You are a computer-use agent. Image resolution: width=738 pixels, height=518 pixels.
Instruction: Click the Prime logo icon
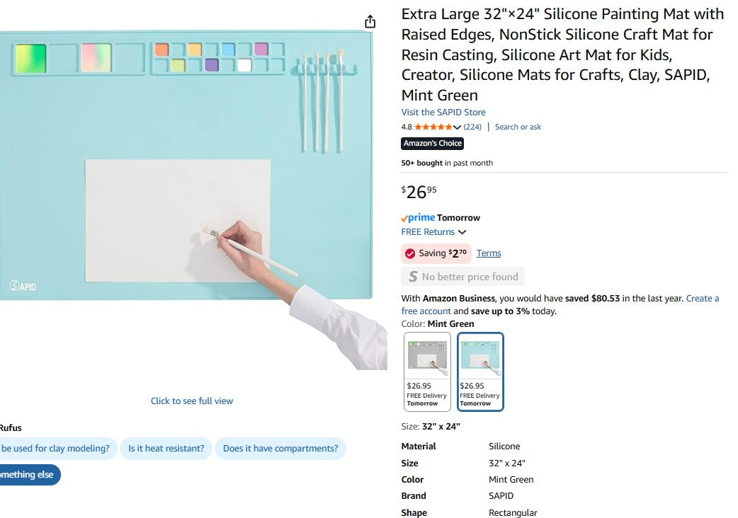418,218
